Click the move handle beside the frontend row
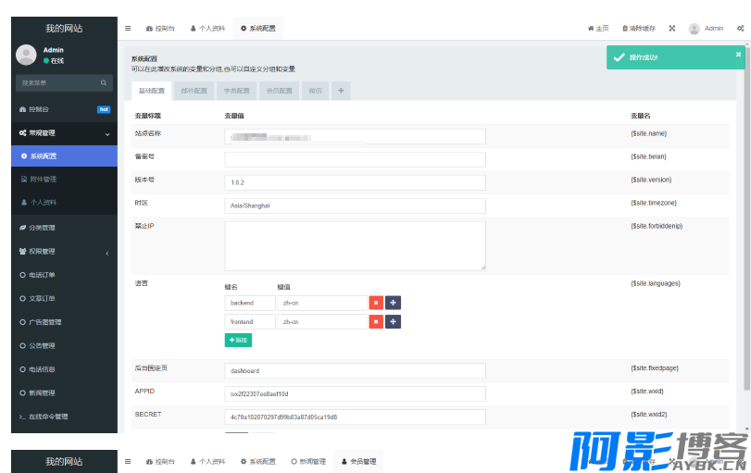This screenshot has height=473, width=751. pos(393,321)
